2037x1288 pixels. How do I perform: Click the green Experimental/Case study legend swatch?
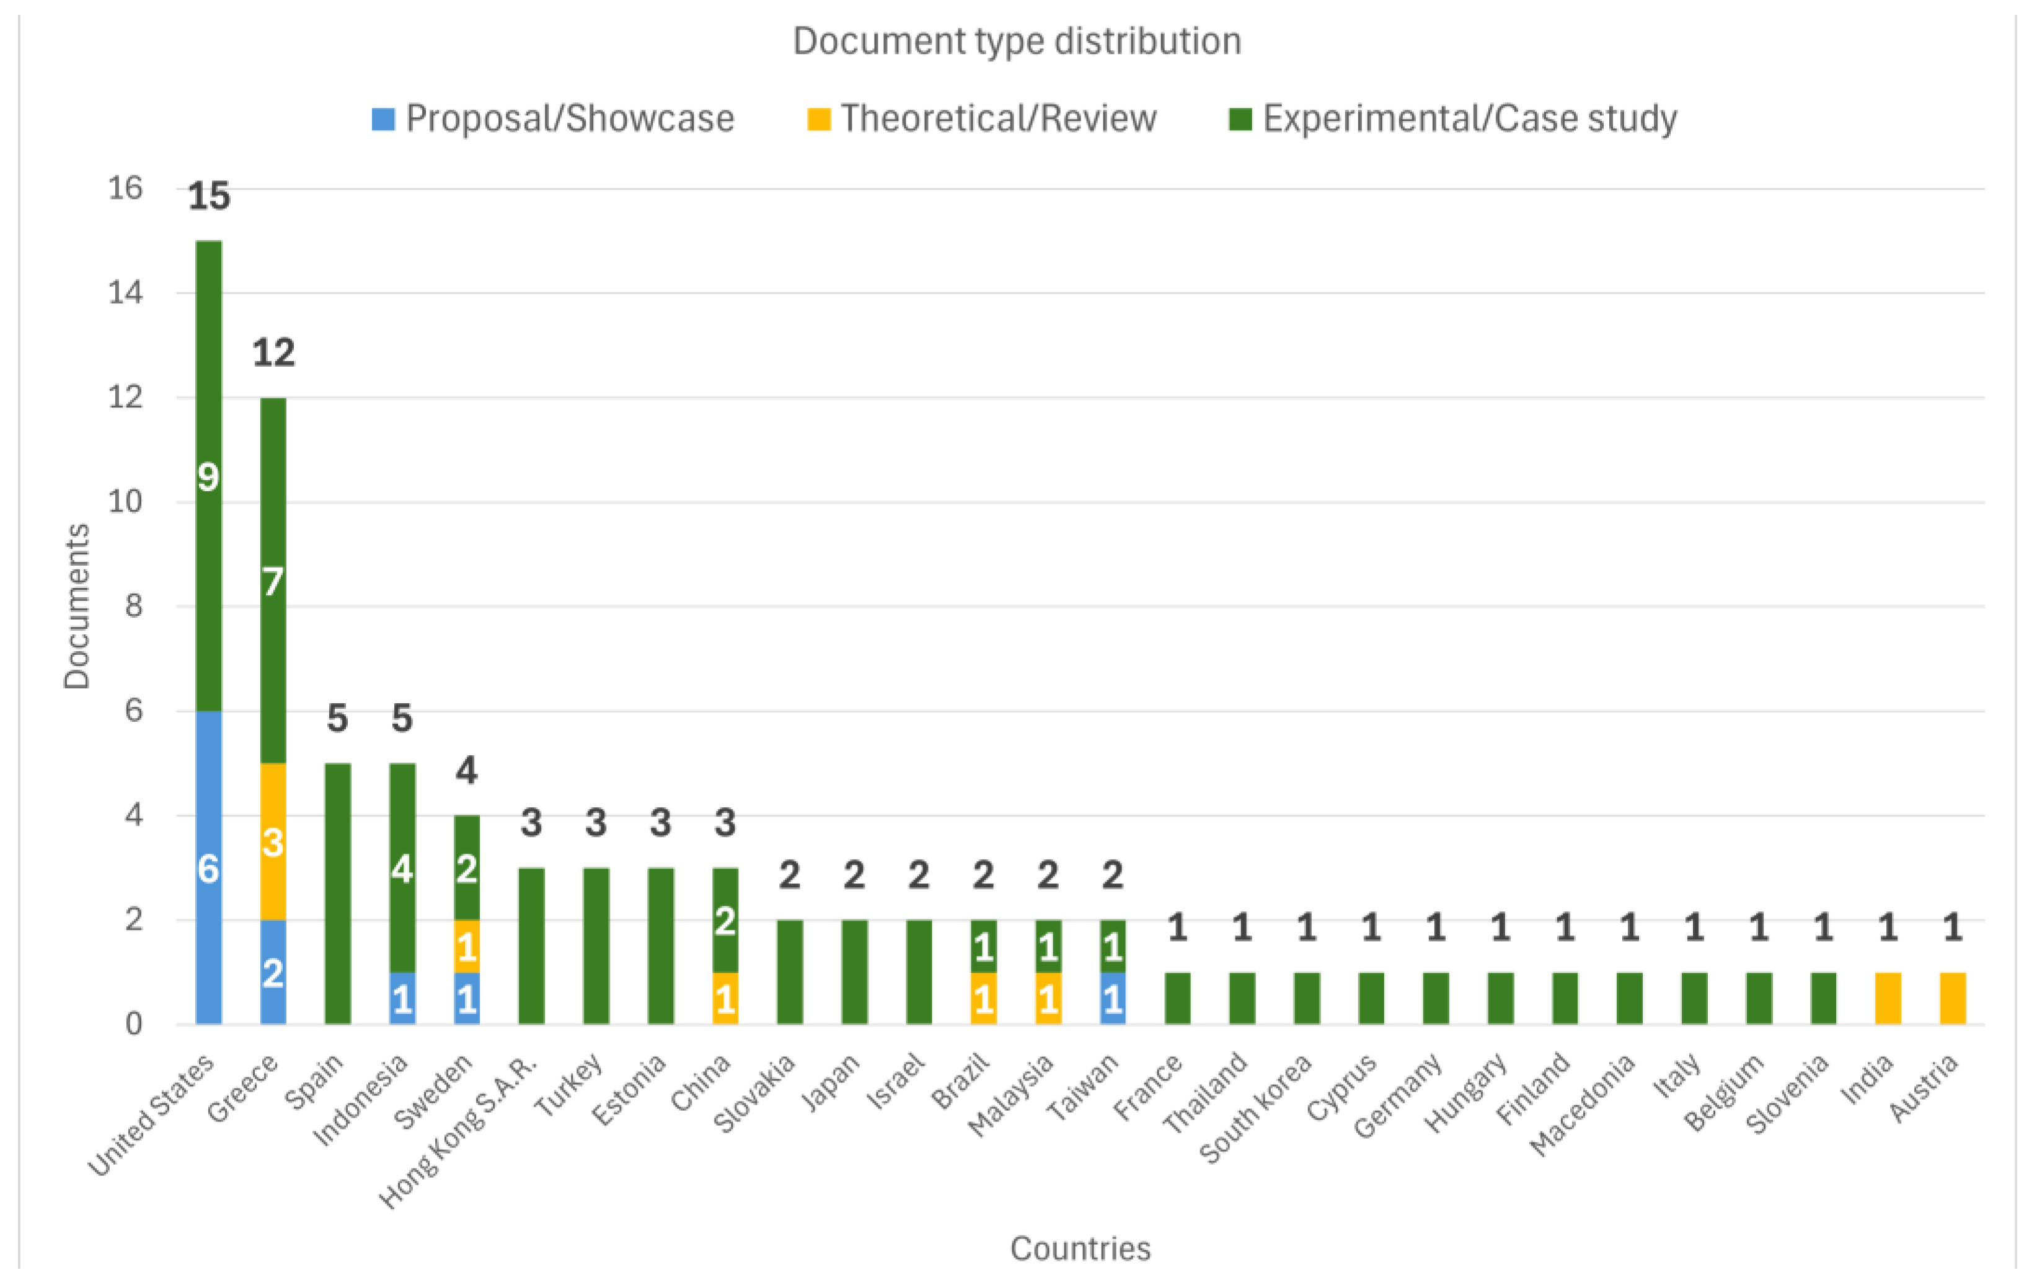(1240, 119)
